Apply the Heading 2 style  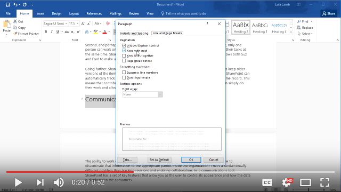[x=241, y=27]
